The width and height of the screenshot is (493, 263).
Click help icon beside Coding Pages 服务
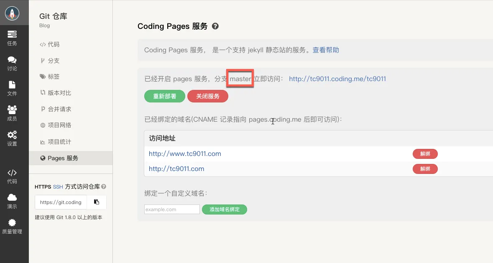point(215,26)
